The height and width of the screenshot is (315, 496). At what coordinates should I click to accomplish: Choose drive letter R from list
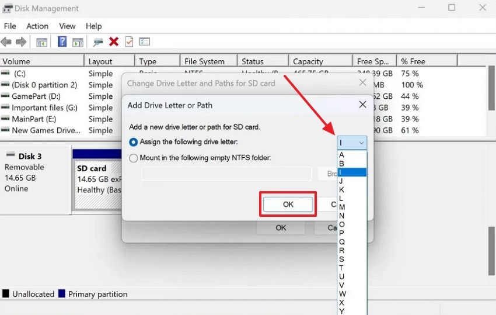tap(352, 250)
